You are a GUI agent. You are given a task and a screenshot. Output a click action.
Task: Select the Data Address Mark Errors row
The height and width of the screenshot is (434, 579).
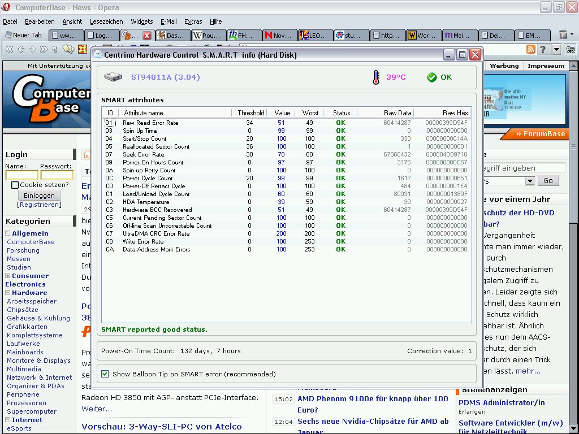[287, 249]
